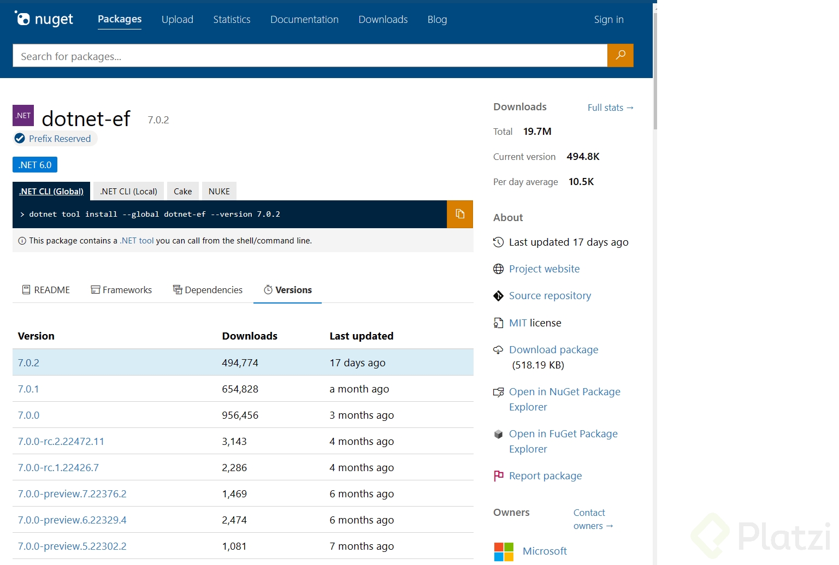This screenshot has height=565, width=839.
Task: Click the Prefix Reserved link text
Action: 60,139
